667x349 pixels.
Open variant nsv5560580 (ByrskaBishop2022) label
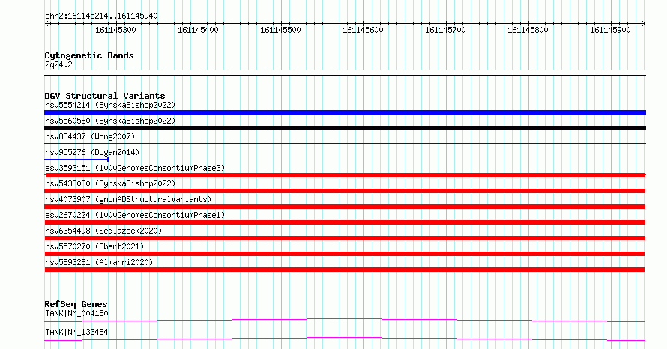pyautogui.click(x=110, y=121)
